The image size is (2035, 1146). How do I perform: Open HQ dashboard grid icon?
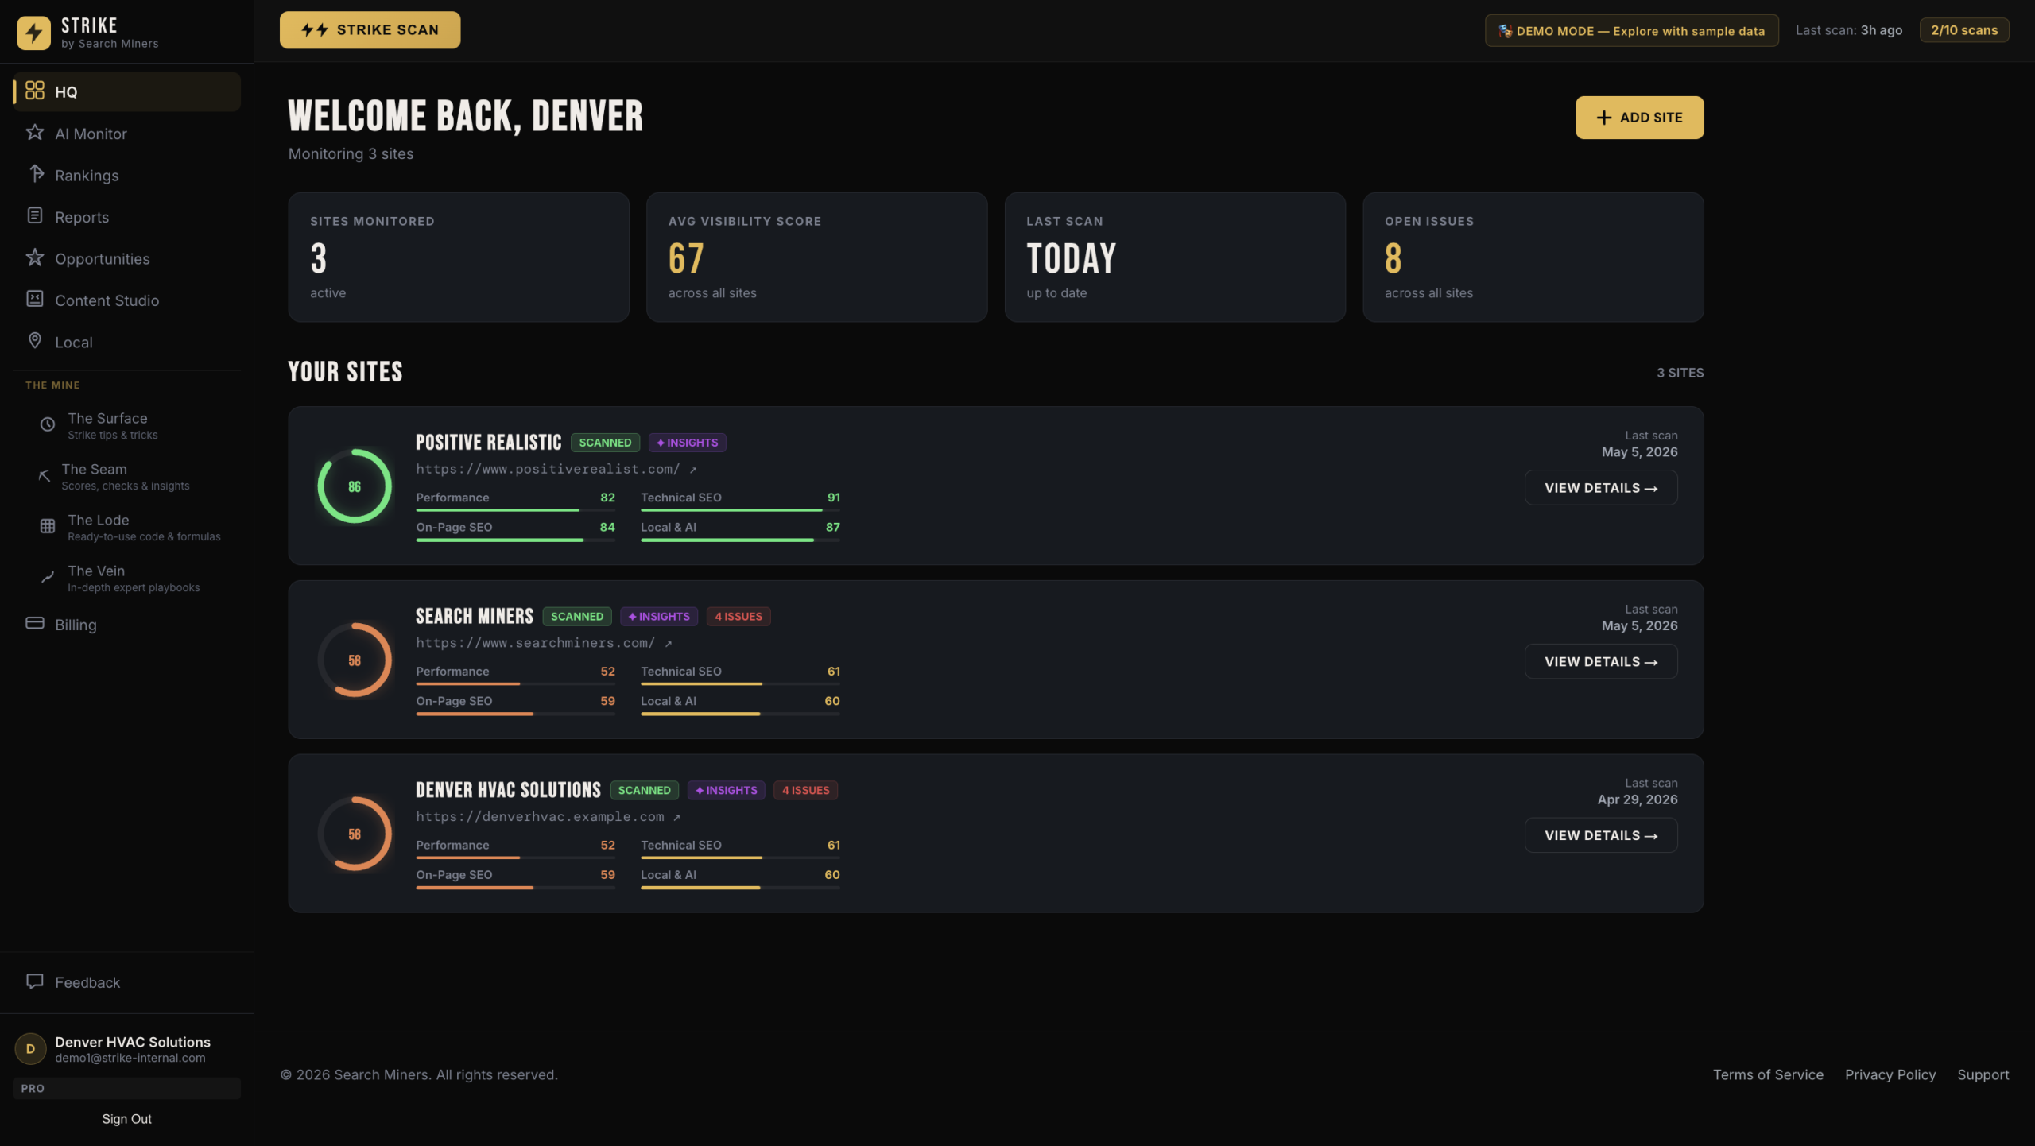click(x=34, y=91)
